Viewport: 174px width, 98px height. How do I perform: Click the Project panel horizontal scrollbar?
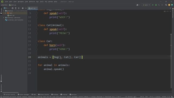pyautogui.click(x=10, y=93)
